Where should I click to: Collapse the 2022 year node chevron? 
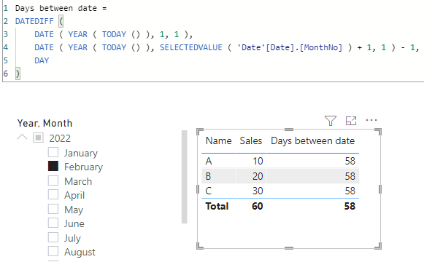22,138
